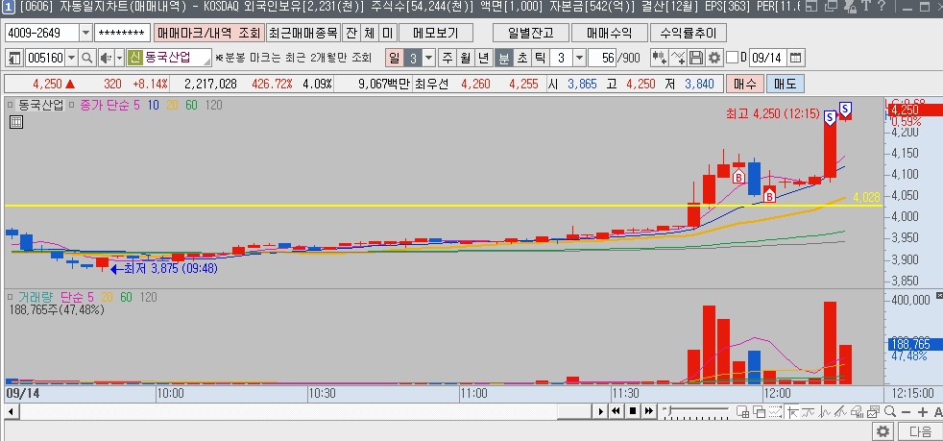
Task: Toggle the 미 button
Action: (x=388, y=33)
